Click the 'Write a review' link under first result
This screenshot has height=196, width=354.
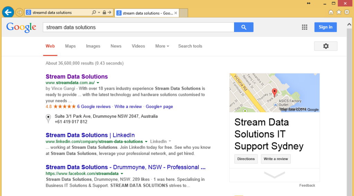(x=128, y=107)
